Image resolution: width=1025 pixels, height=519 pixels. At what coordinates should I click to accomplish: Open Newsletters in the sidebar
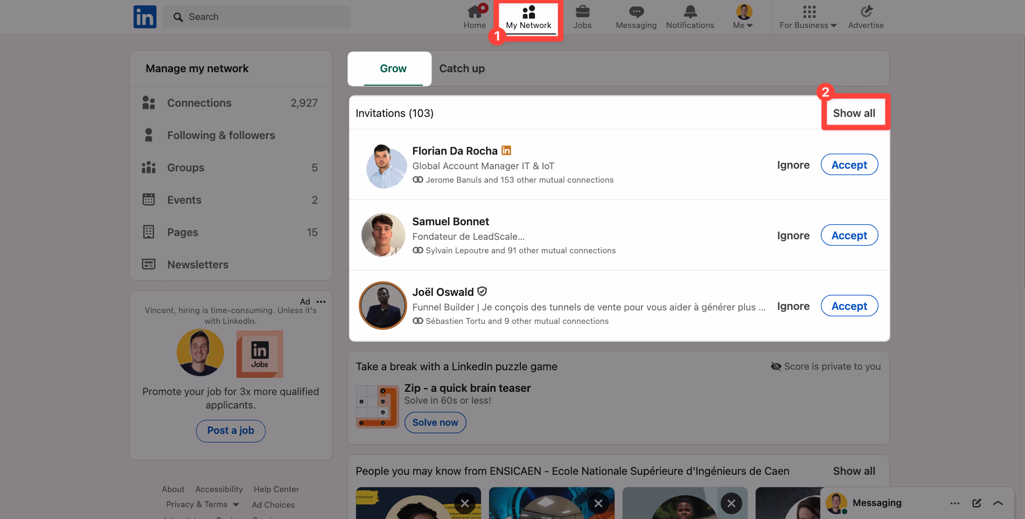click(x=231, y=265)
